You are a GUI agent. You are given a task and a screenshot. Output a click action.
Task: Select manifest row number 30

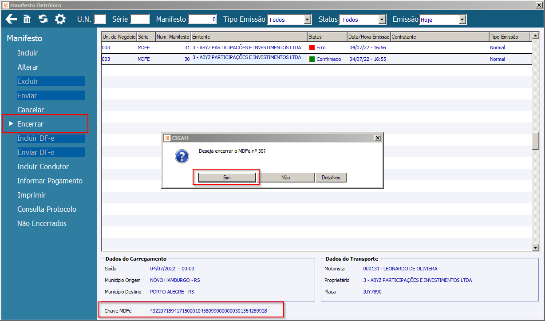(x=316, y=59)
